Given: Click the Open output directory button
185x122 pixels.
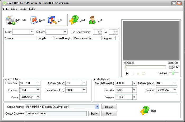Looking at the screenshot, I should pyautogui.click(x=109, y=114).
